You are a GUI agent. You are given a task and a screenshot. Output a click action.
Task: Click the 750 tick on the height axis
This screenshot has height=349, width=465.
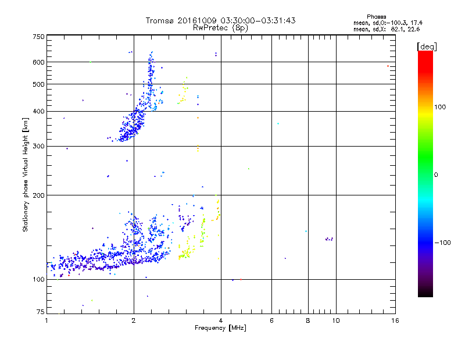39,37
